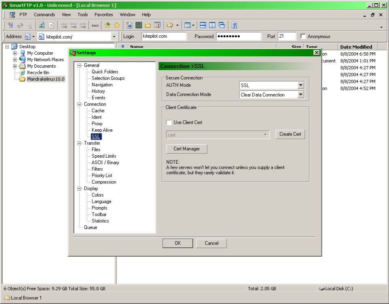
Task: Click the help question mark icon
Action: [x=234, y=25]
